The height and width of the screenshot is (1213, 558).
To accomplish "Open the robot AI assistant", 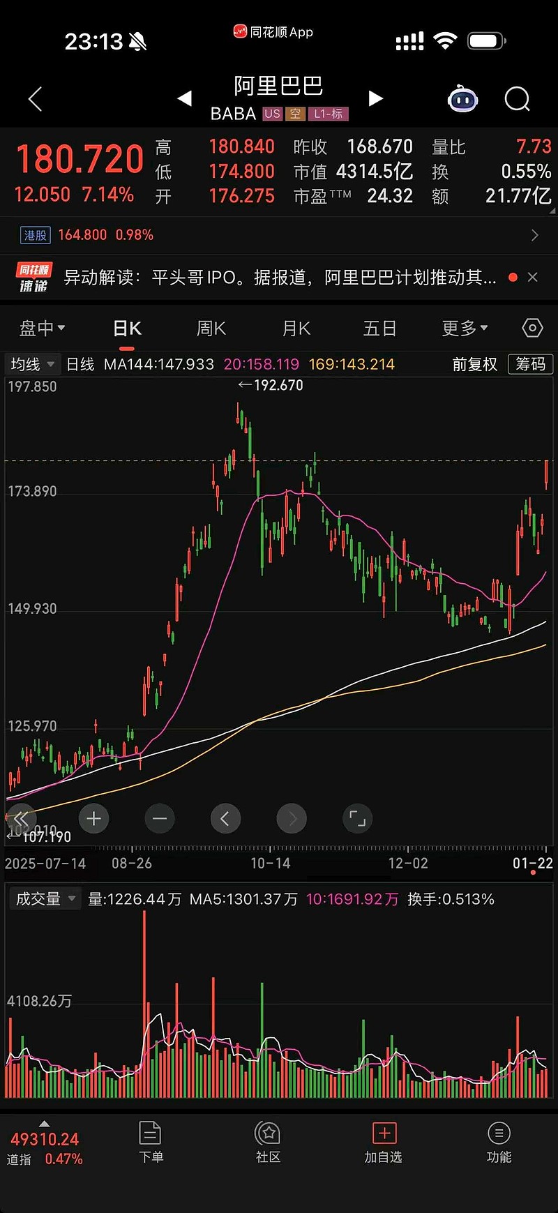I will [462, 99].
